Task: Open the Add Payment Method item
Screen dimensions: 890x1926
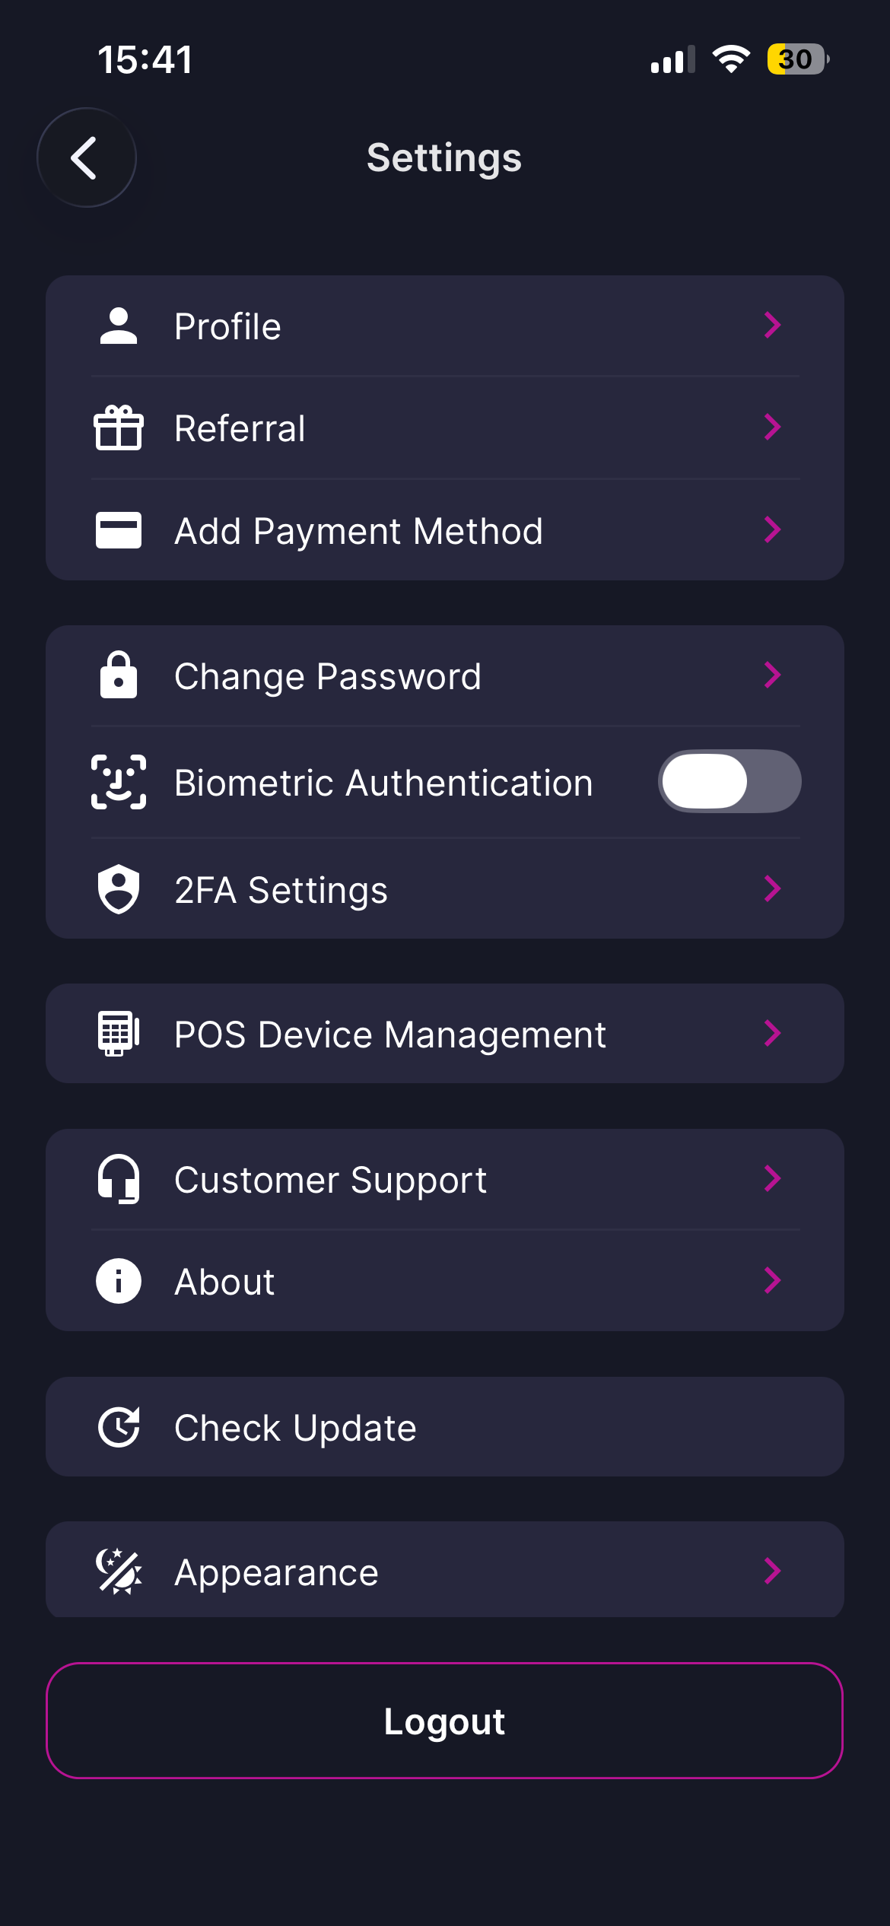Action: pyautogui.click(x=358, y=531)
